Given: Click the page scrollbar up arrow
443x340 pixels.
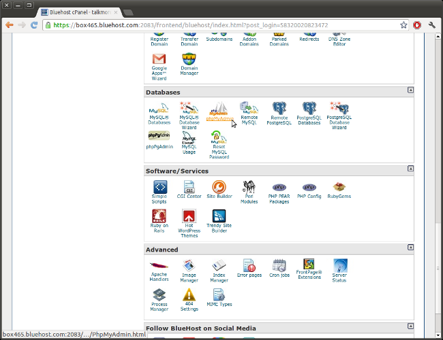Looking at the screenshot, I should click(x=438, y=36).
